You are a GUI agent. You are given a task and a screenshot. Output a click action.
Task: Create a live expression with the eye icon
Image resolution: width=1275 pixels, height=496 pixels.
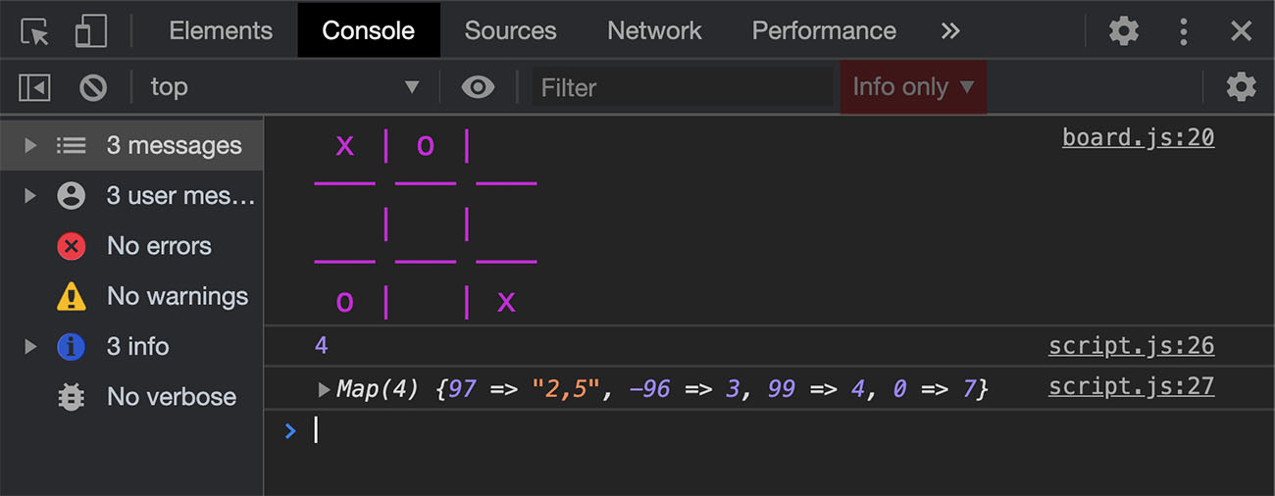click(x=478, y=88)
